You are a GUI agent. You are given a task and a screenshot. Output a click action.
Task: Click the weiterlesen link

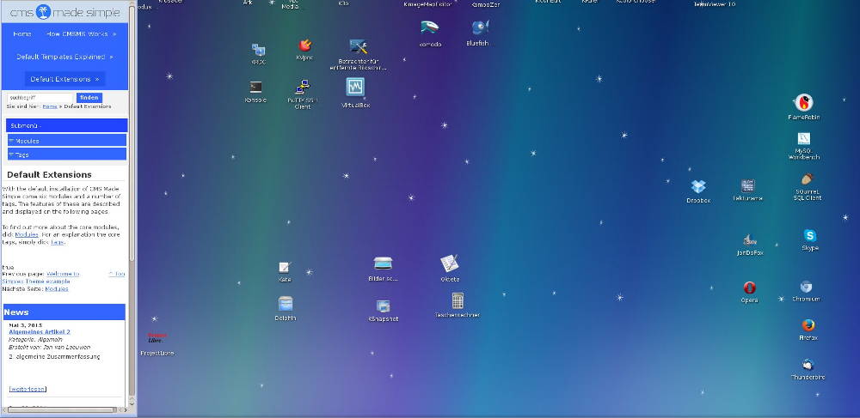tap(28, 389)
